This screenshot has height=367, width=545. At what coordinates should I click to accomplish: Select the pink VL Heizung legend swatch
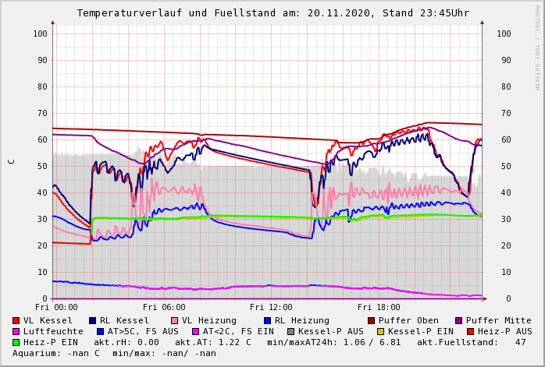tap(174, 320)
